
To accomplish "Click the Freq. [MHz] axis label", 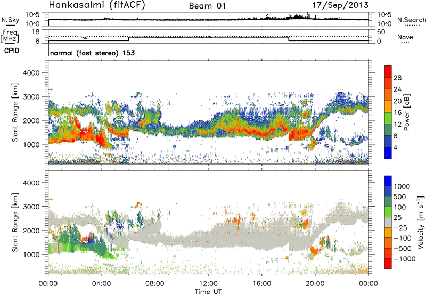I will pyautogui.click(x=10, y=36).
